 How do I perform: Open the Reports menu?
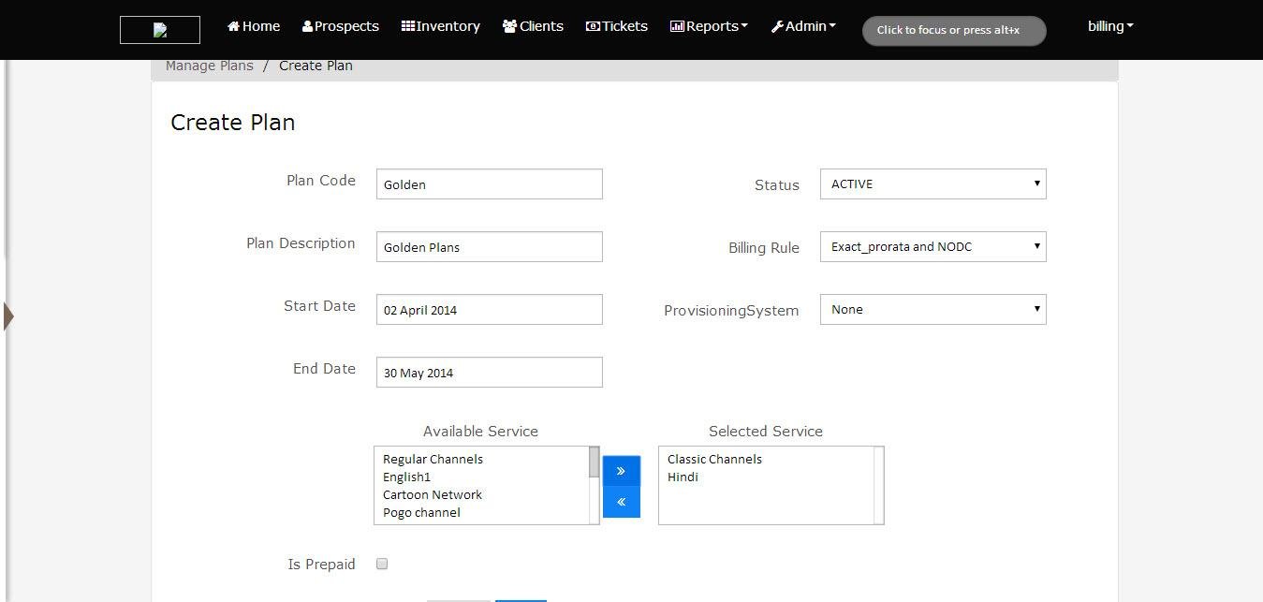point(708,26)
